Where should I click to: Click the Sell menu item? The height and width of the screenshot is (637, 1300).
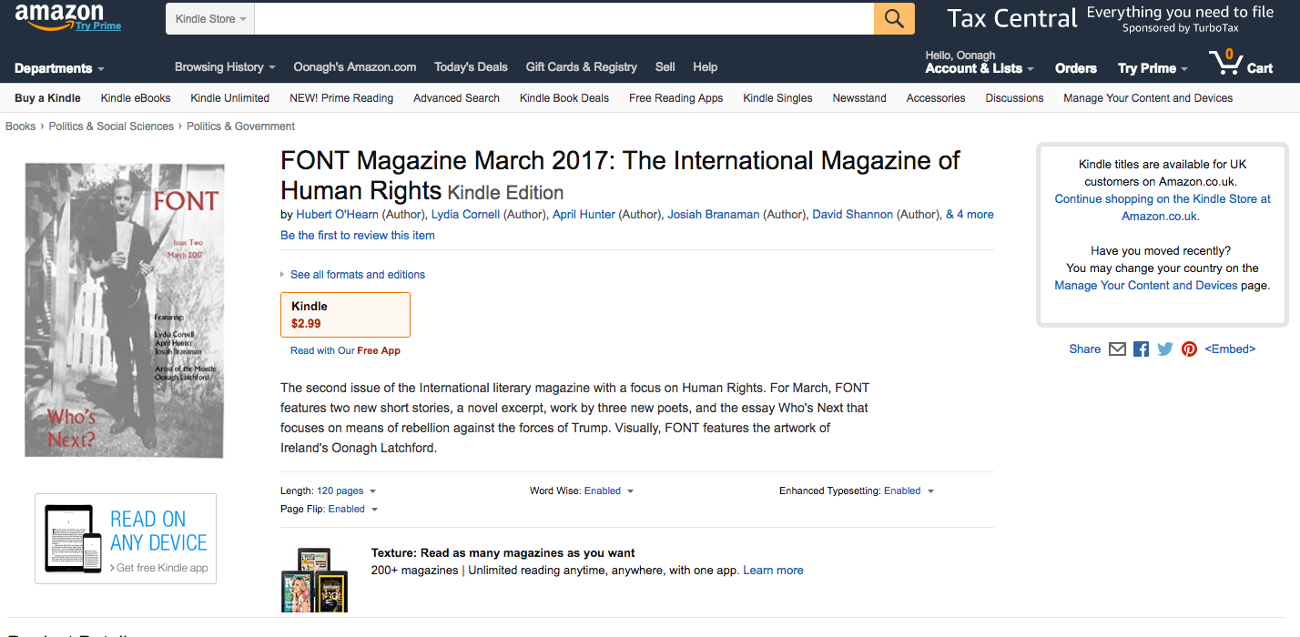665,67
